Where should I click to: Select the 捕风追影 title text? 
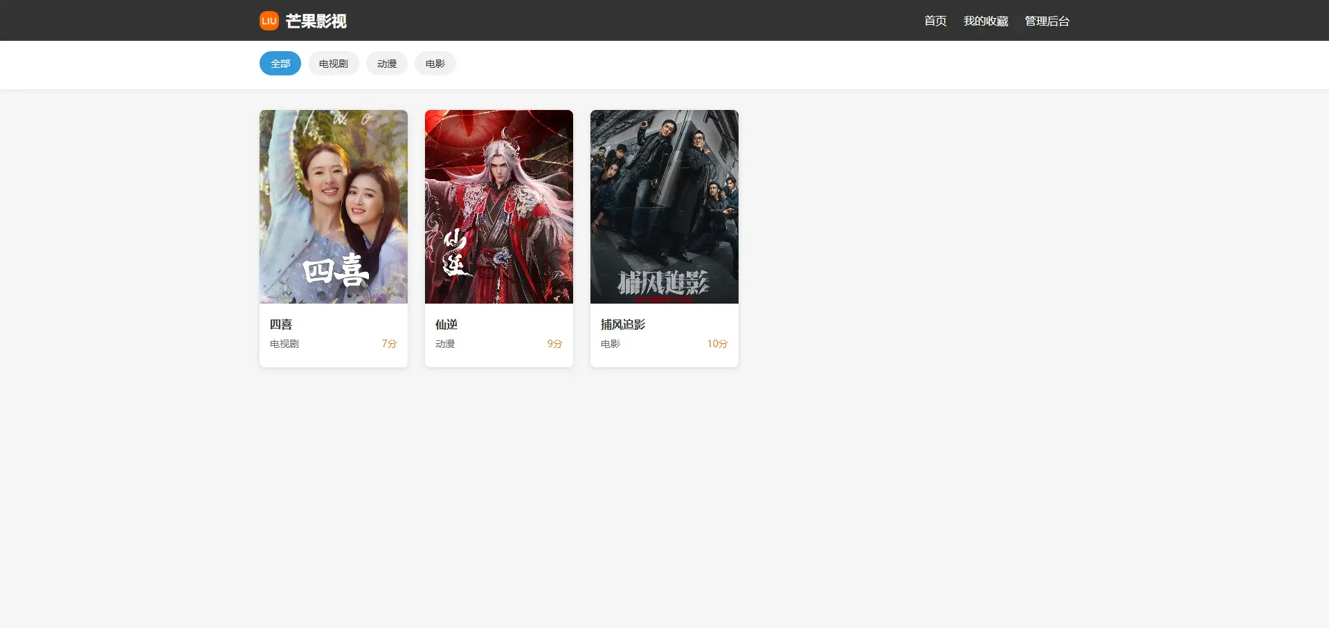(623, 324)
